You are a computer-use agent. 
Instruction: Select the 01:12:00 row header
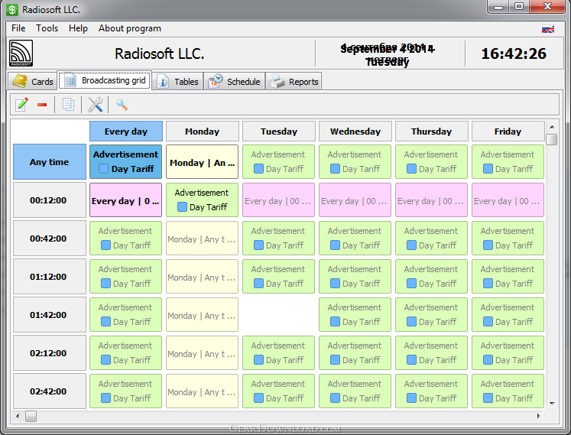pyautogui.click(x=50, y=277)
